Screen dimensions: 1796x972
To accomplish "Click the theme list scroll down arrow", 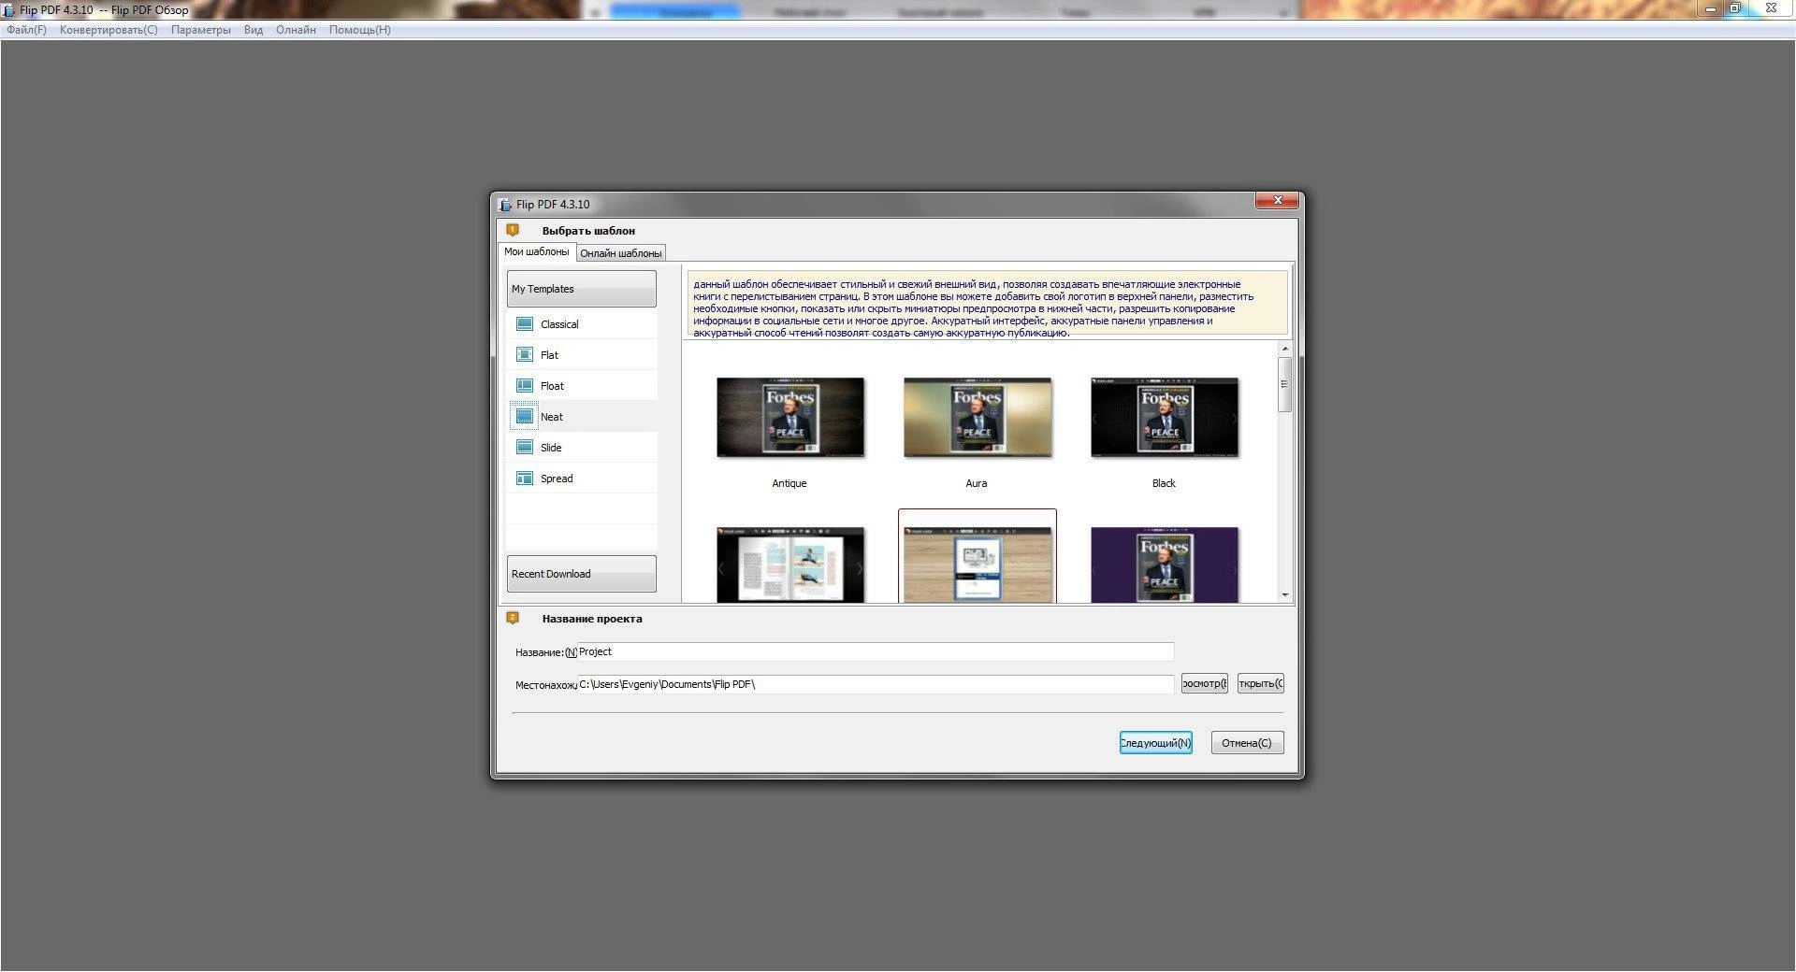I will 1285,595.
